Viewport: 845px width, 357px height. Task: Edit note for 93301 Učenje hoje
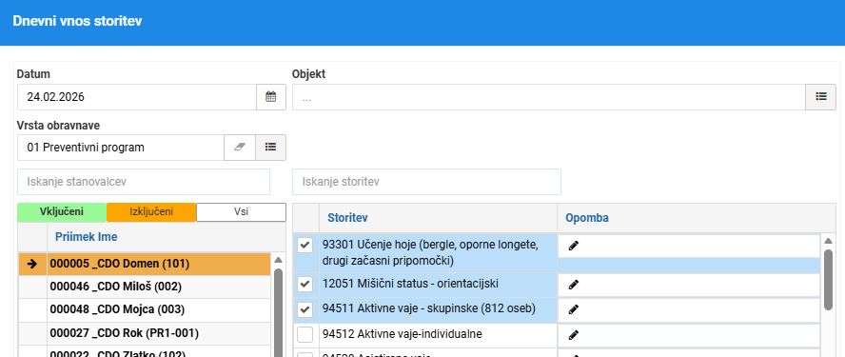574,246
